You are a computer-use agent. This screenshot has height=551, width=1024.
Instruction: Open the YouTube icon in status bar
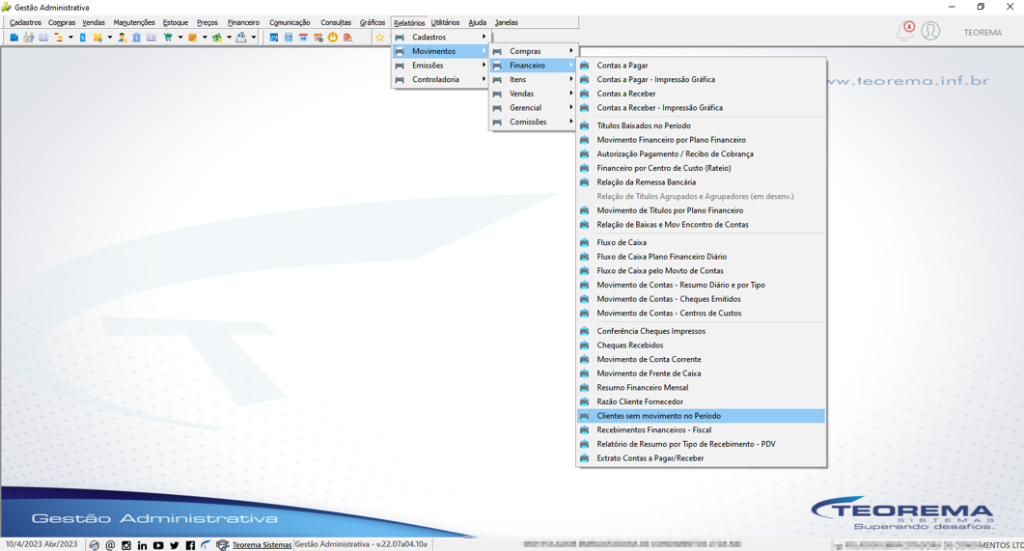click(x=158, y=545)
